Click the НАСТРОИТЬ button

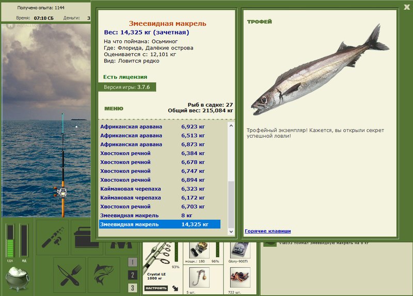click(x=156, y=288)
